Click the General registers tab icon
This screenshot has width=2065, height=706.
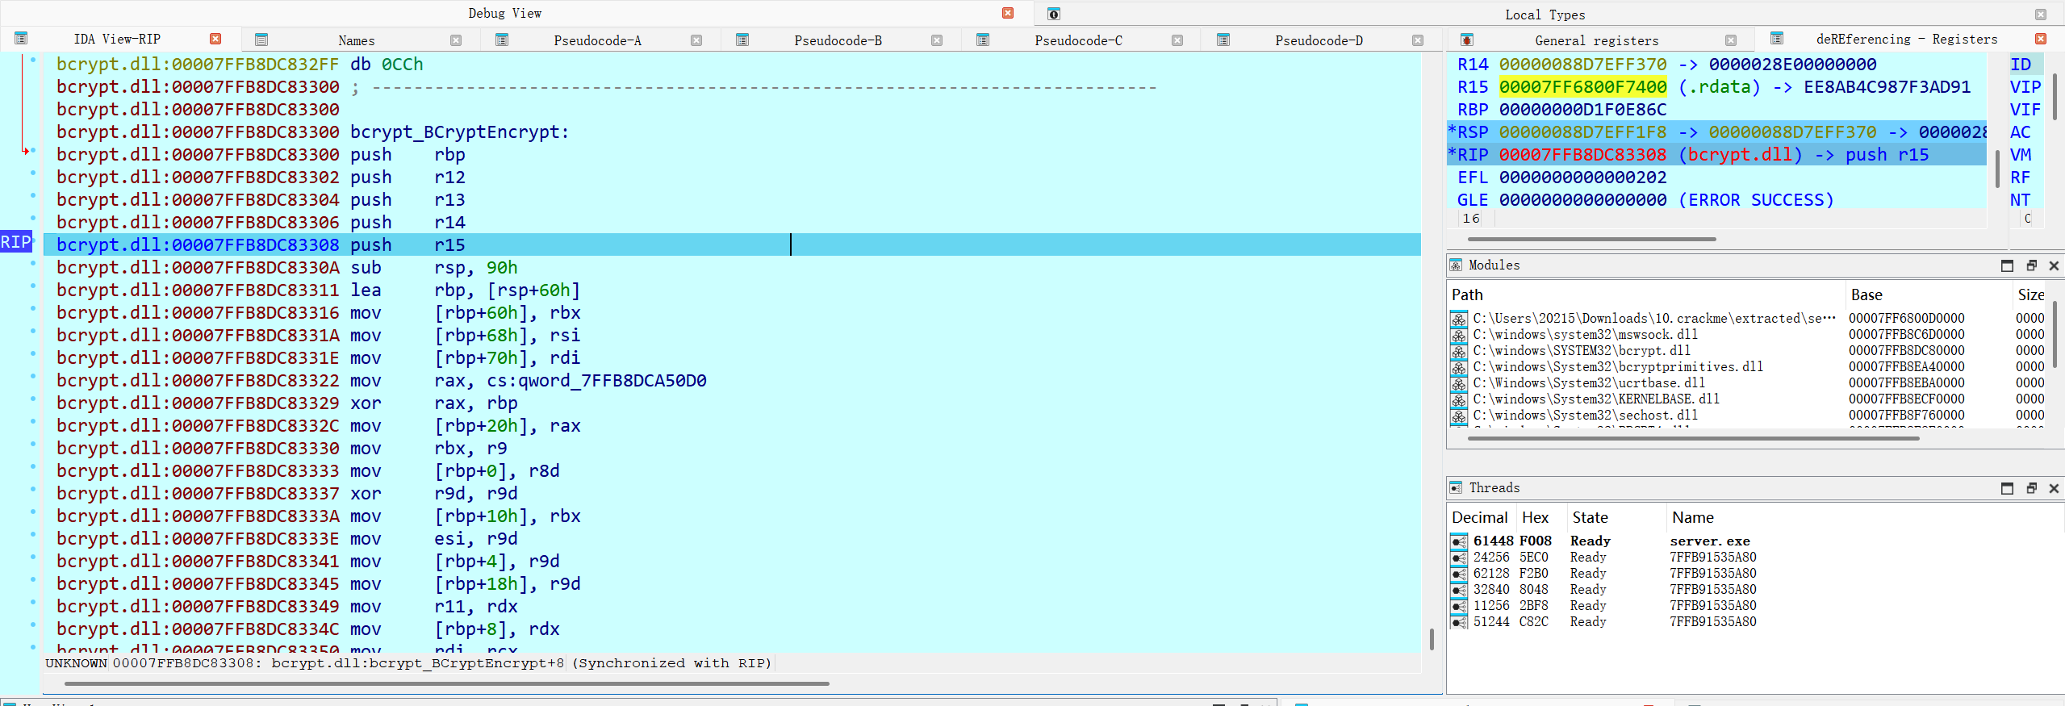pos(1467,40)
